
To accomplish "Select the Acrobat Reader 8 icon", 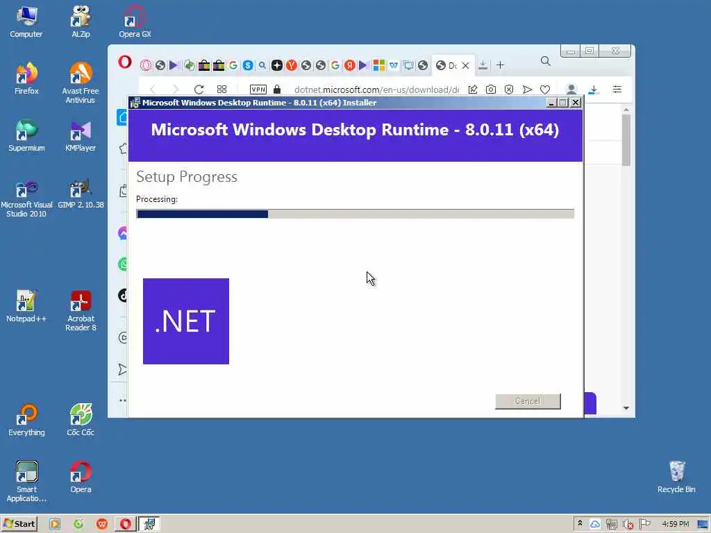I will [81, 311].
